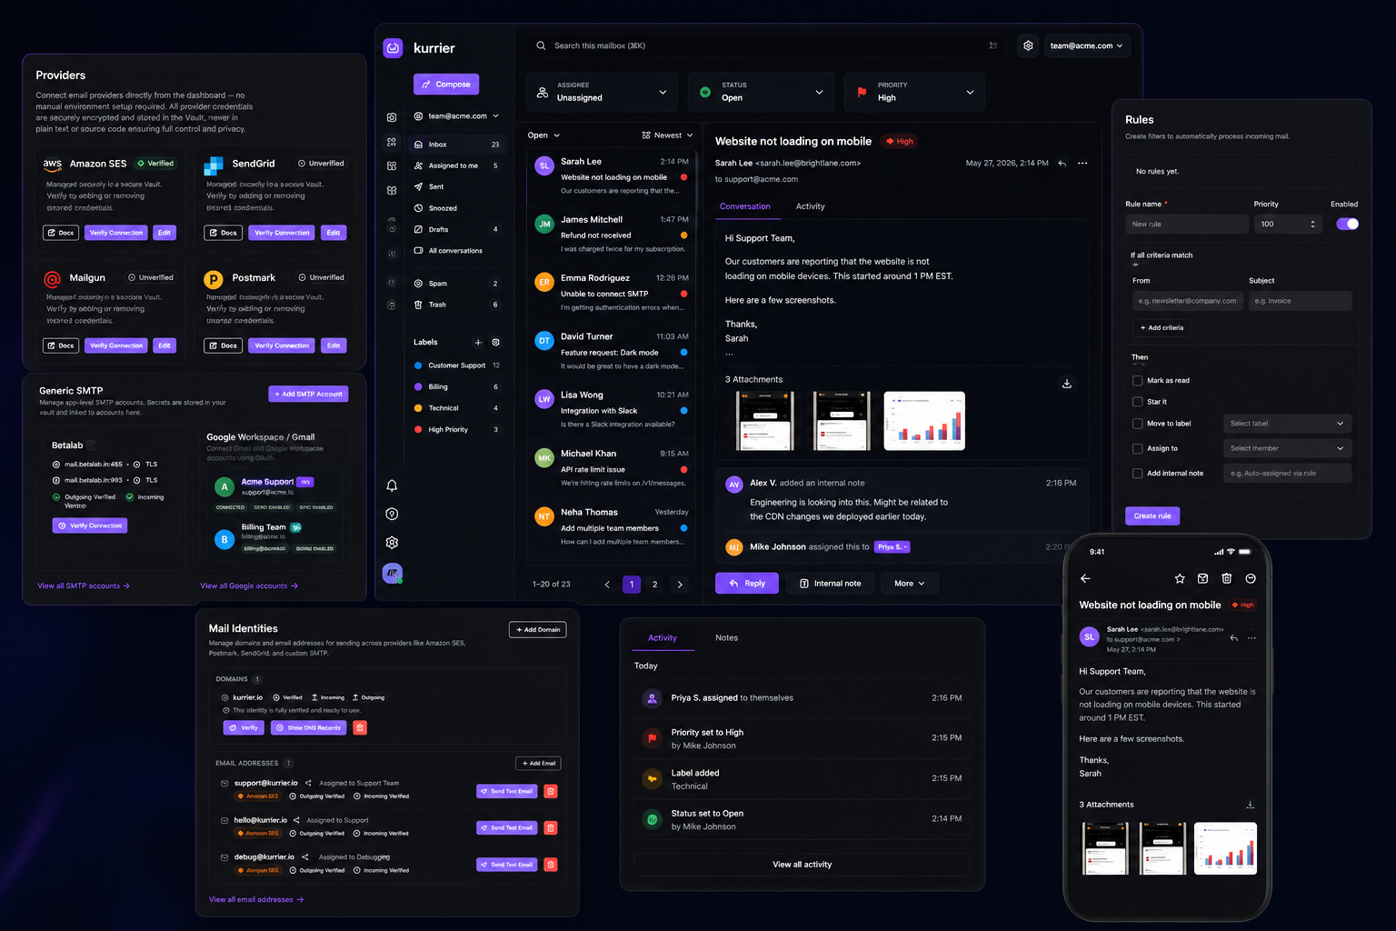Screen dimensions: 1396x931
Task: Delete support@kurrier.io address
Action: pyautogui.click(x=551, y=791)
